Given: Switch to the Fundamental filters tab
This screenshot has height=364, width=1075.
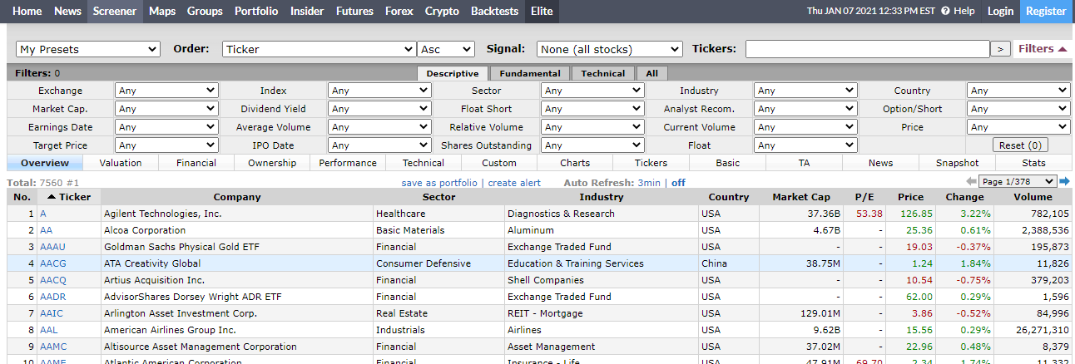Looking at the screenshot, I should coord(530,73).
